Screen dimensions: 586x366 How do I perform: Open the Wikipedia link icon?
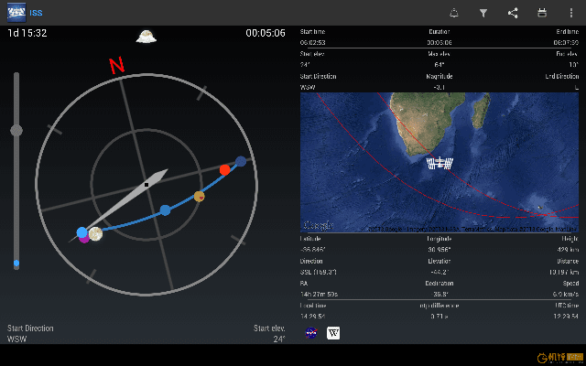(333, 333)
